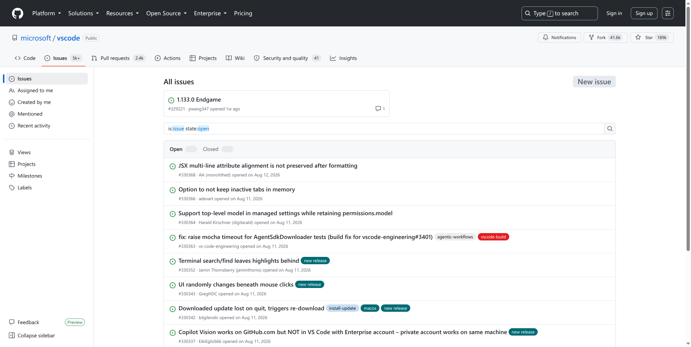Image resolution: width=691 pixels, height=347 pixels.
Task: Click the red vscode-build label
Action: pos(493,237)
